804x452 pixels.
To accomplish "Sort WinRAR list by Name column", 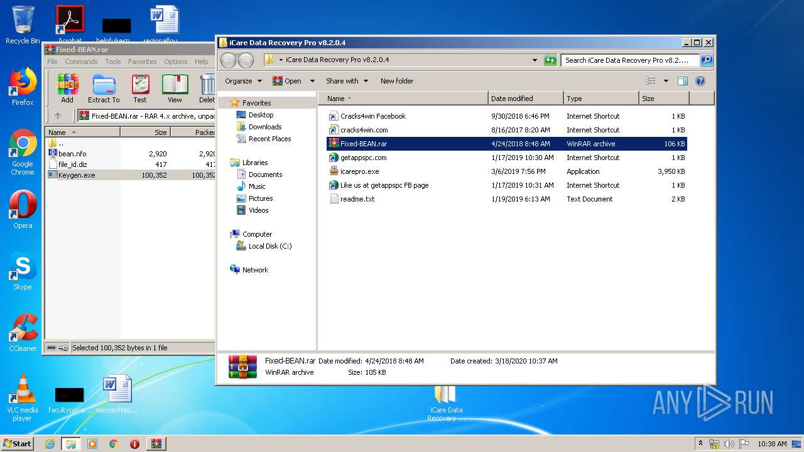I will [83, 132].
